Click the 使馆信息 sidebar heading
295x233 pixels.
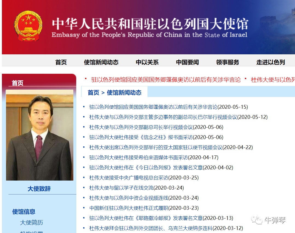pos(25,211)
